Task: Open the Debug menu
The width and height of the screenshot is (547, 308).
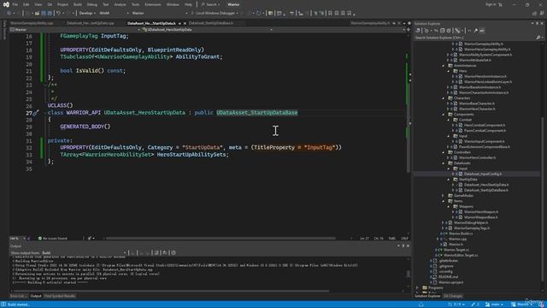Action: pyautogui.click(x=92, y=4)
